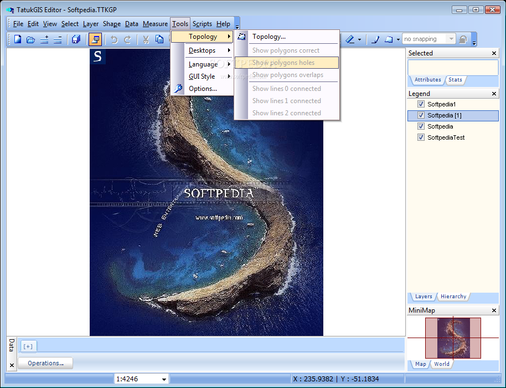This screenshot has width=506, height=388.
Task: Click the Save all icon
Action: click(76, 39)
